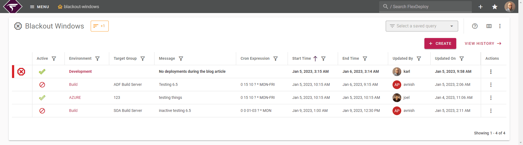
Task: Open the column chooser icon
Action: [x=489, y=26]
